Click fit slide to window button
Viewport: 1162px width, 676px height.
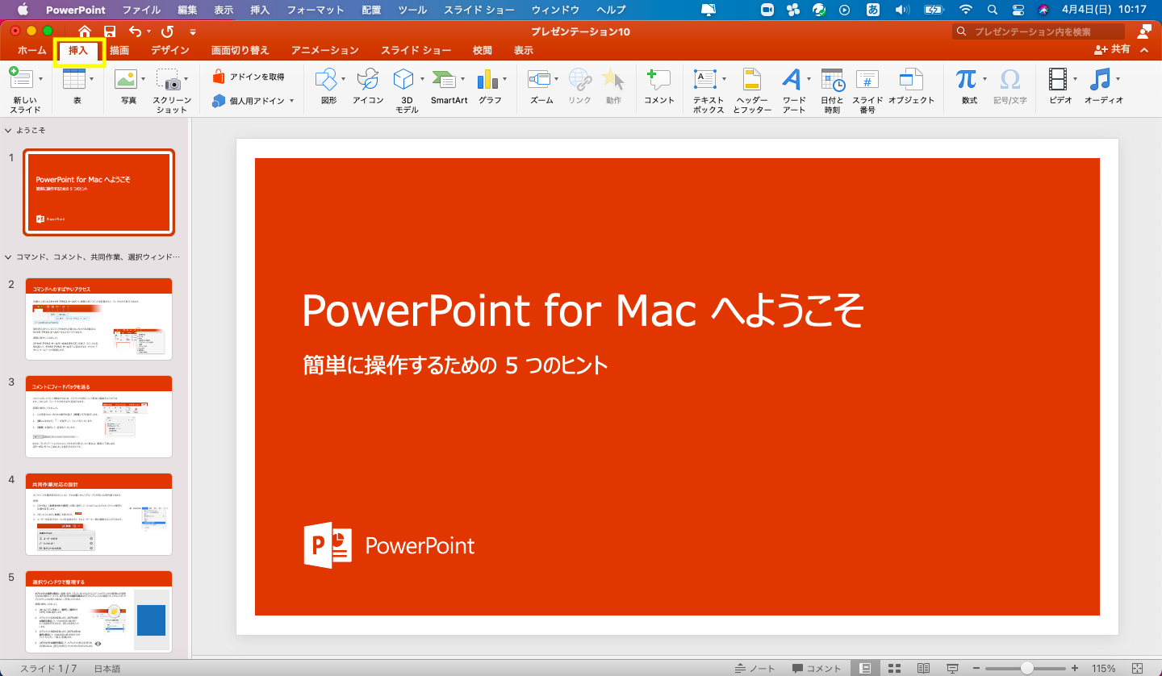pos(1138,668)
